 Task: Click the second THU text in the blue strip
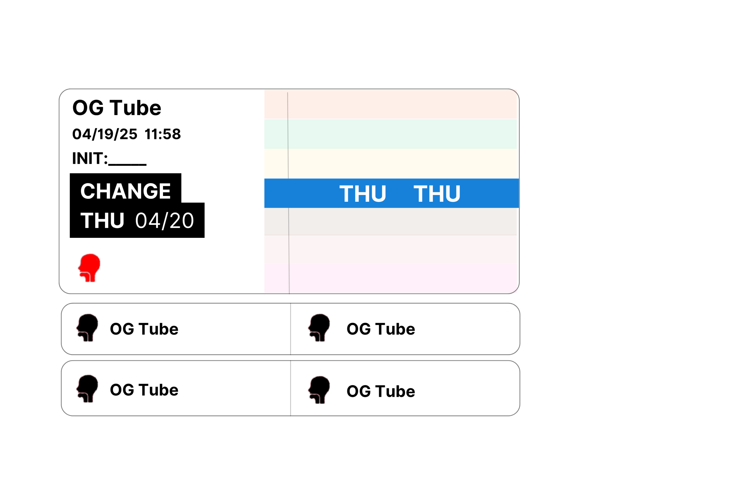coord(437,194)
